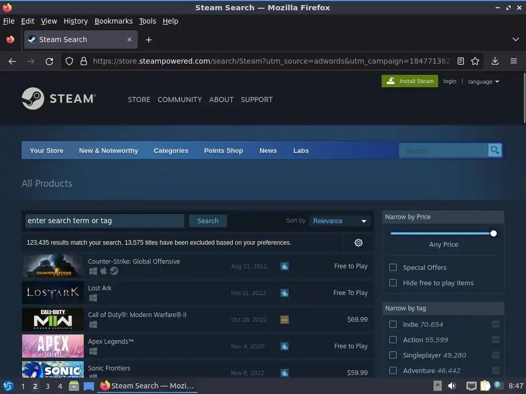Click the Search button beside term field
The image size is (526, 394).
(208, 221)
